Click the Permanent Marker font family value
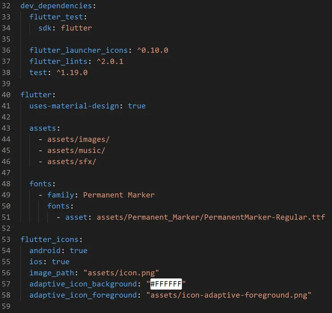Screen dimensions: 332x313 (x=119, y=195)
